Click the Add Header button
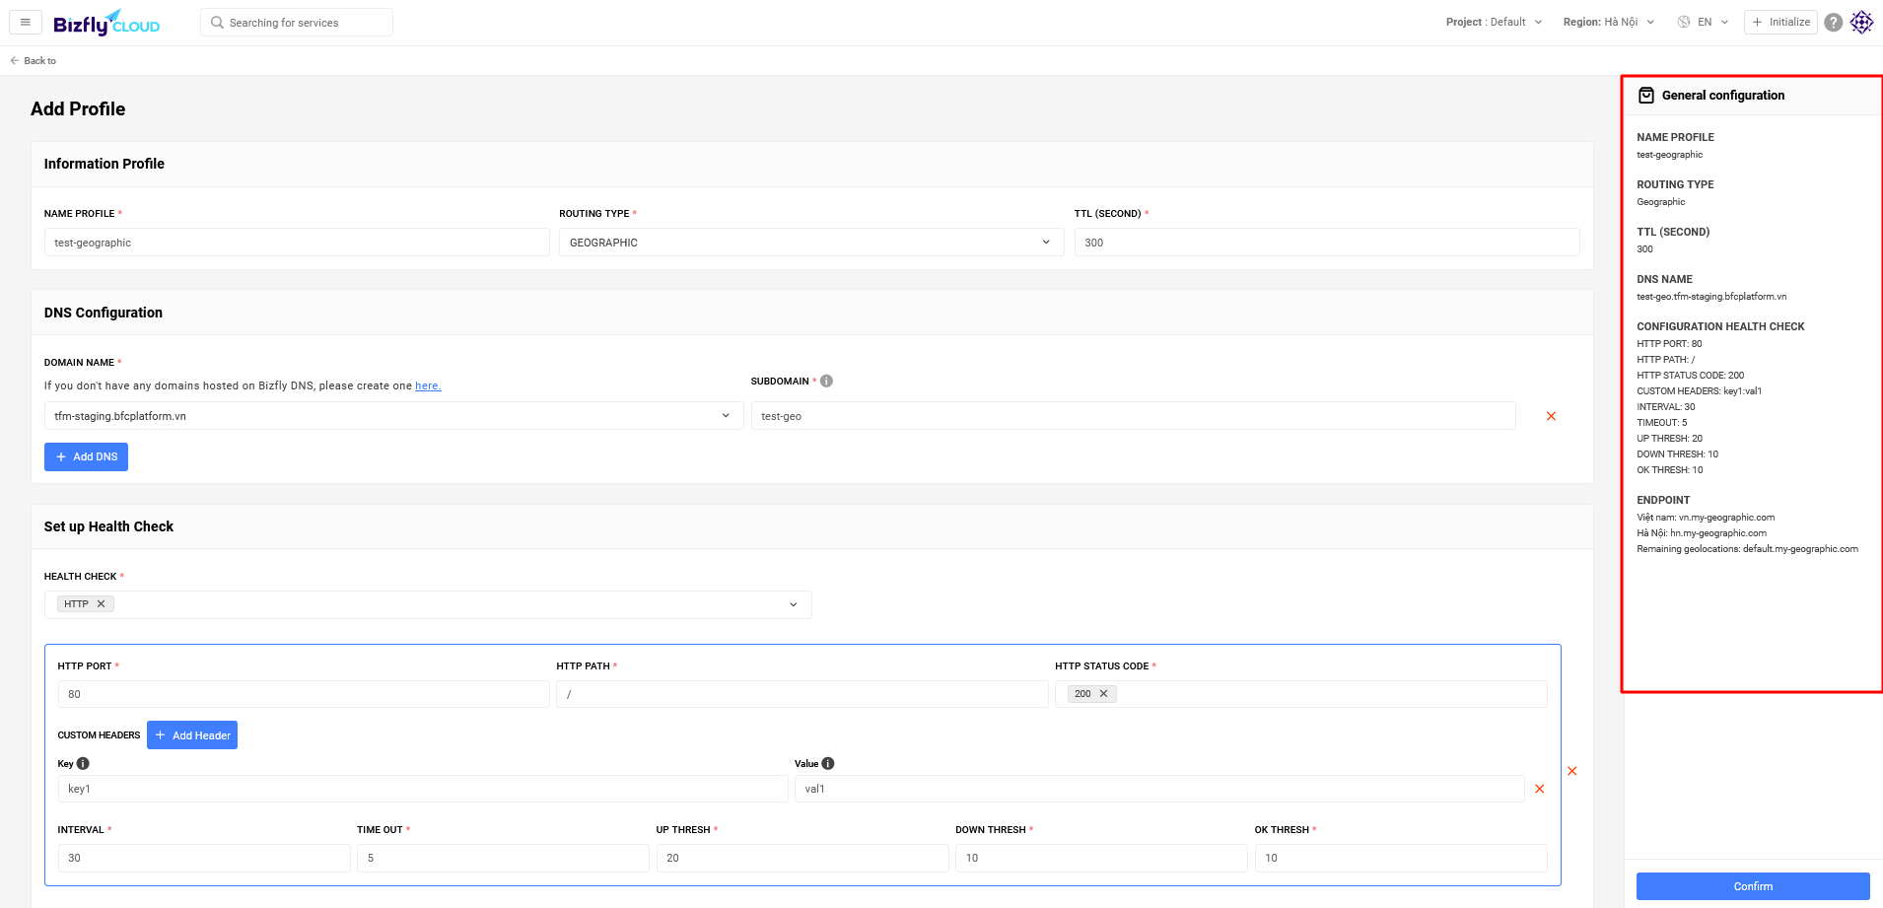Viewport: 1883px width, 908px height. point(192,735)
